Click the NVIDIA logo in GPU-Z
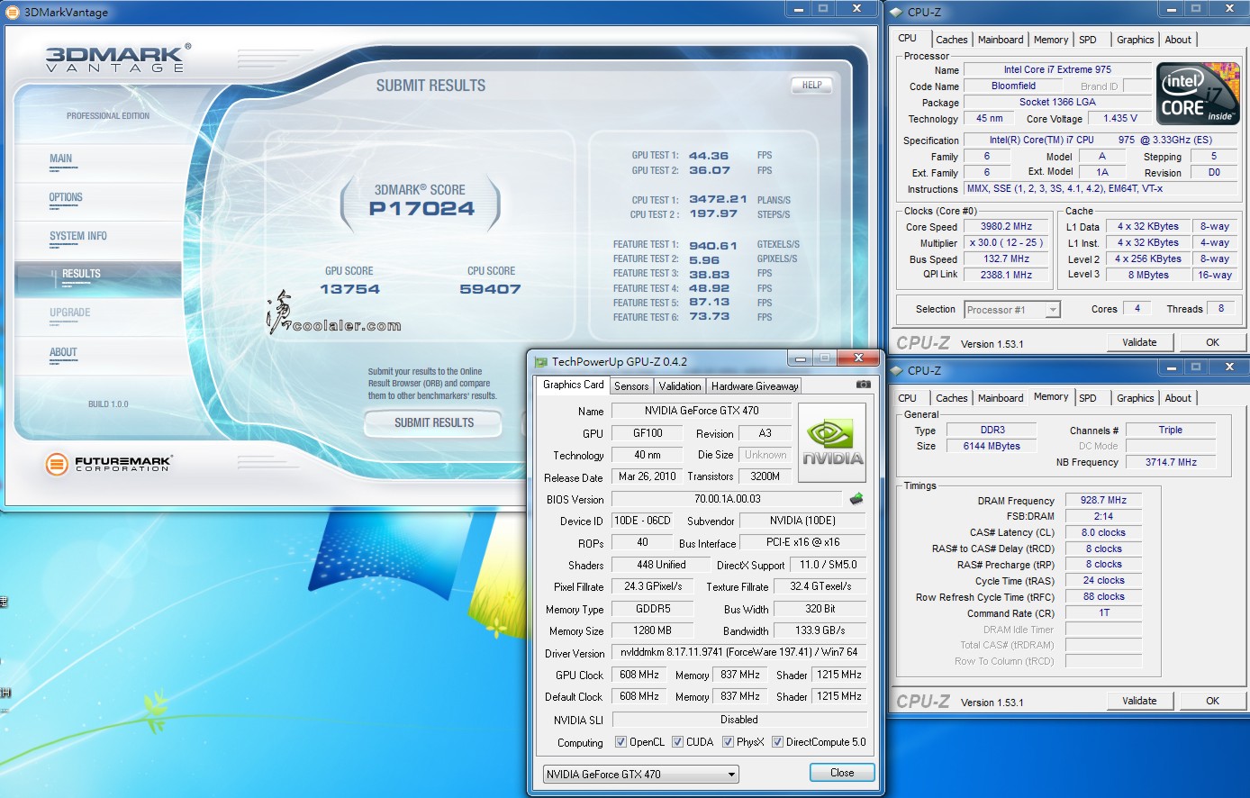 (832, 441)
